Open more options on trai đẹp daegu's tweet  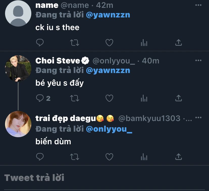coord(198,118)
